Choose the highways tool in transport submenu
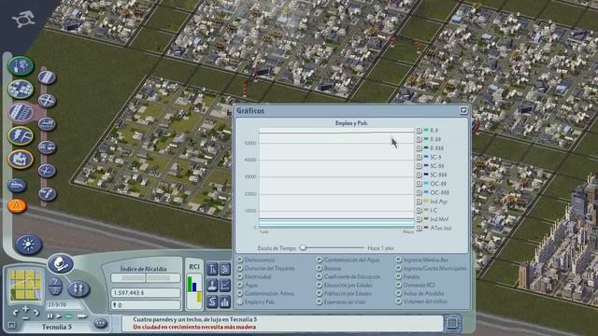Screen dimensions: 598x336 pos(47,101)
